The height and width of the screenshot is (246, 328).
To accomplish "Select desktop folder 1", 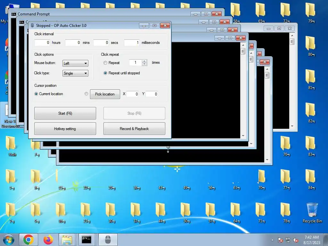I will point(11,179).
